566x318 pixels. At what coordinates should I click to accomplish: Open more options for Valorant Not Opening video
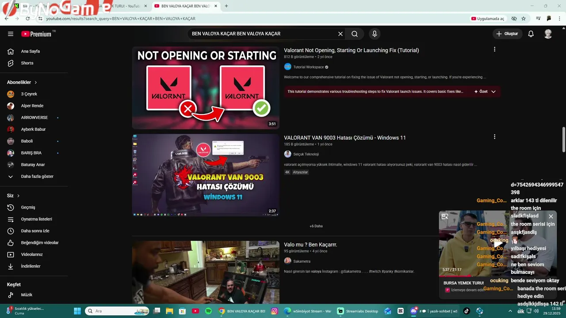(494, 49)
